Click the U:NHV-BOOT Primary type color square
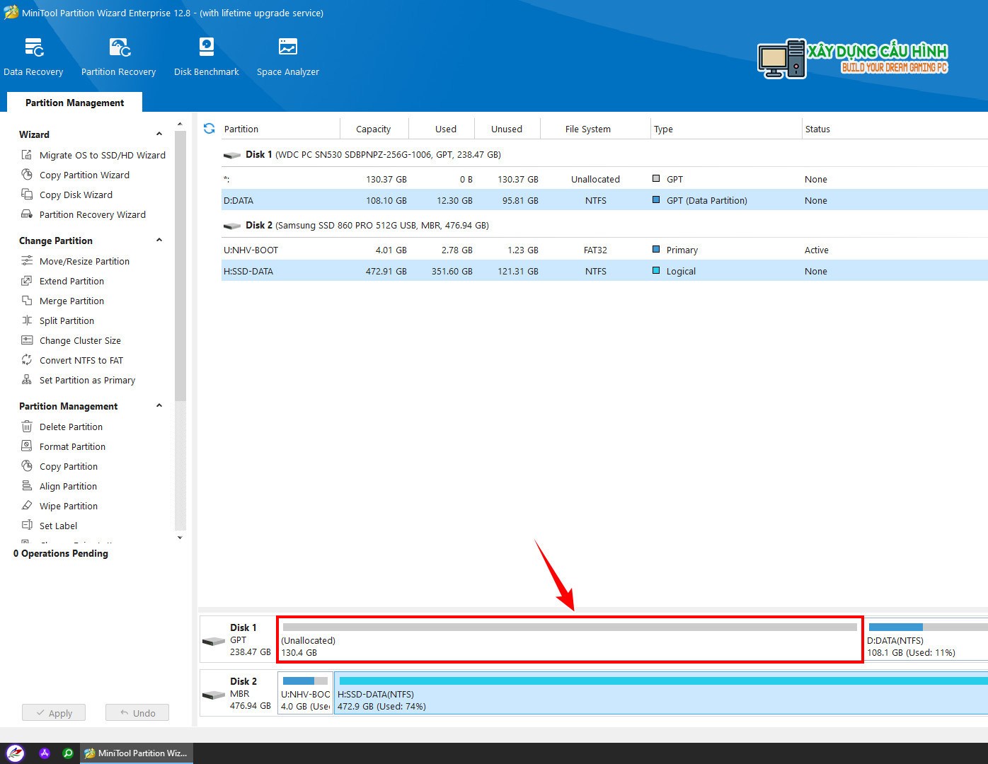 [656, 250]
